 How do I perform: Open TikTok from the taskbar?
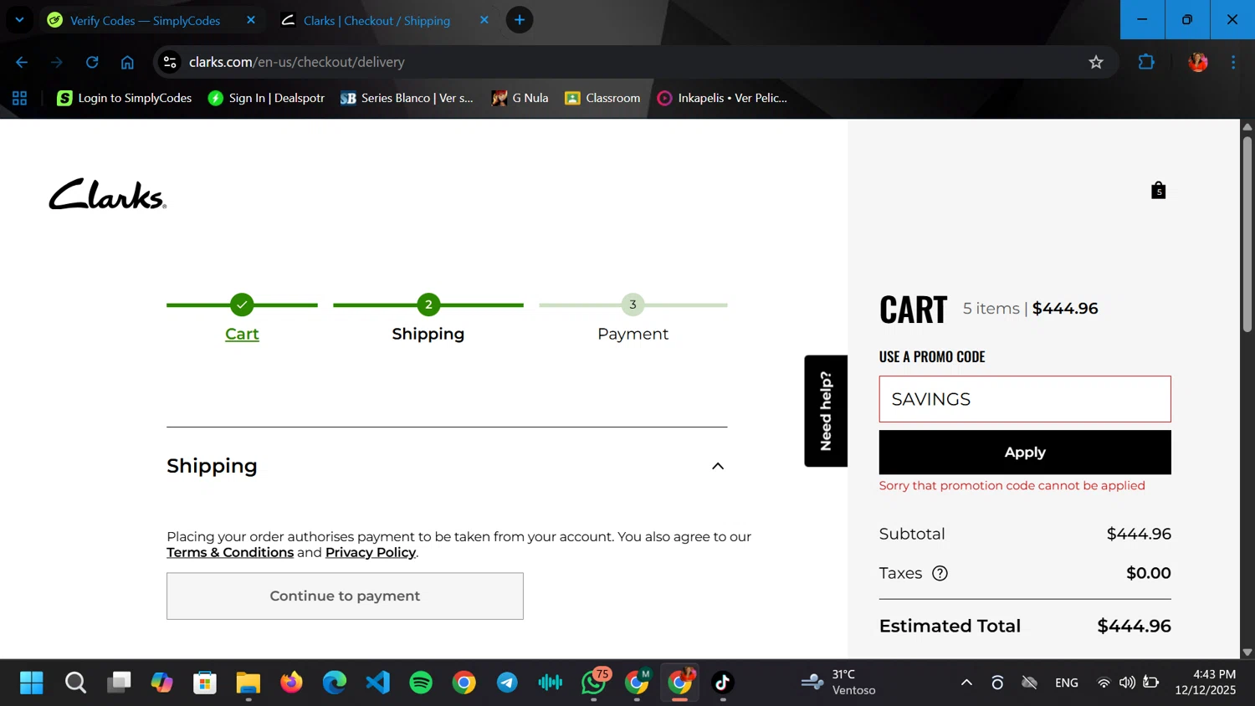pos(723,683)
